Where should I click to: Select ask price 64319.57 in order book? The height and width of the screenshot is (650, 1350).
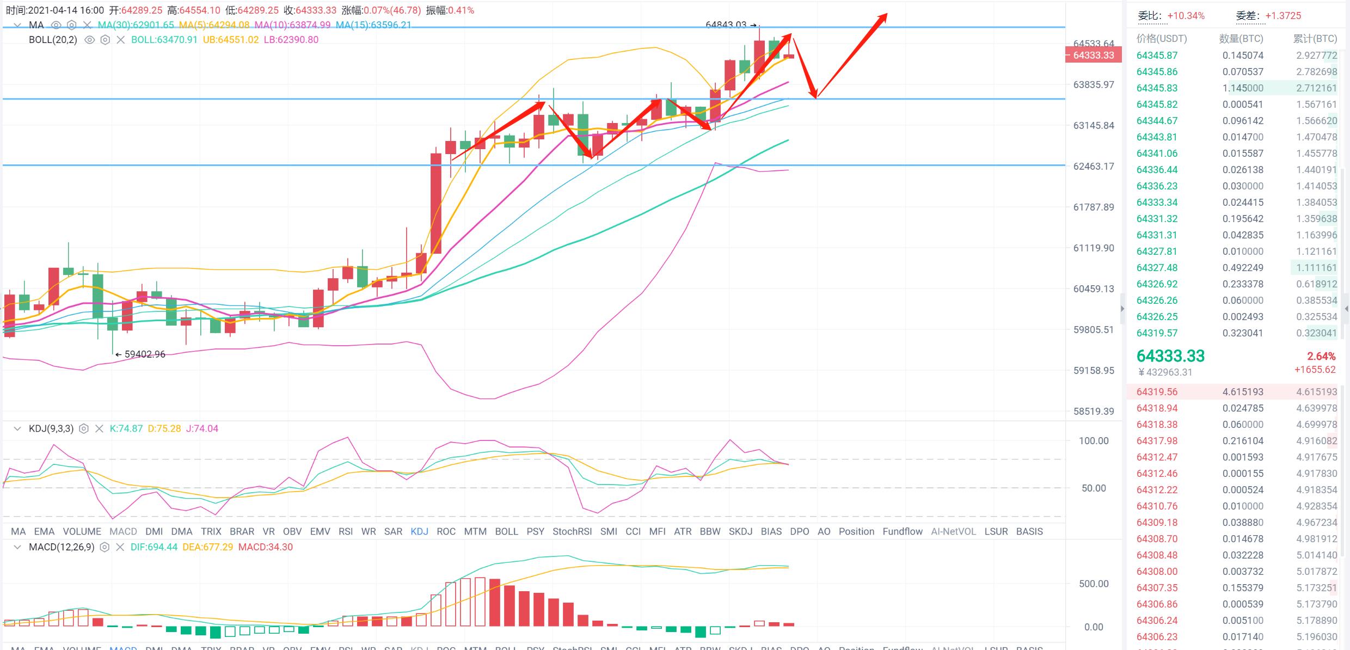tap(1157, 333)
